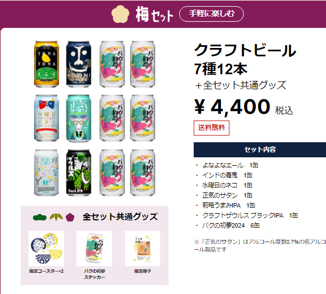This screenshot has width=326, height=294.
Task: Click the Aooni IPA can image
Action: click(x=79, y=64)
